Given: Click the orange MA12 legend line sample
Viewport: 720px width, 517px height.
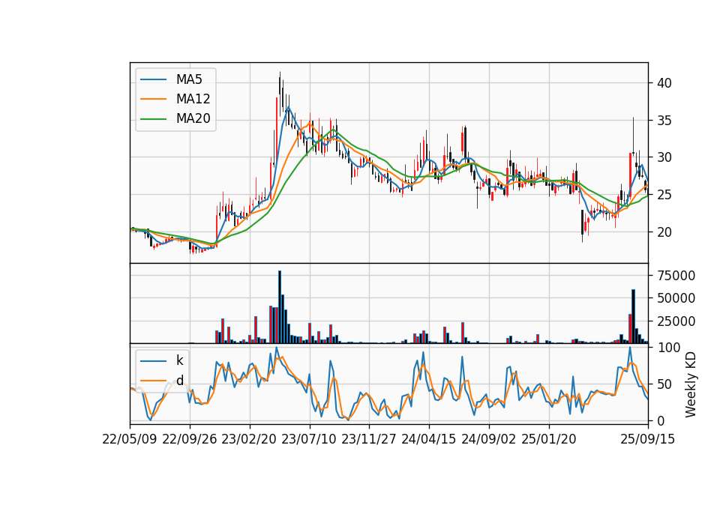Looking at the screenshot, I should [x=153, y=99].
